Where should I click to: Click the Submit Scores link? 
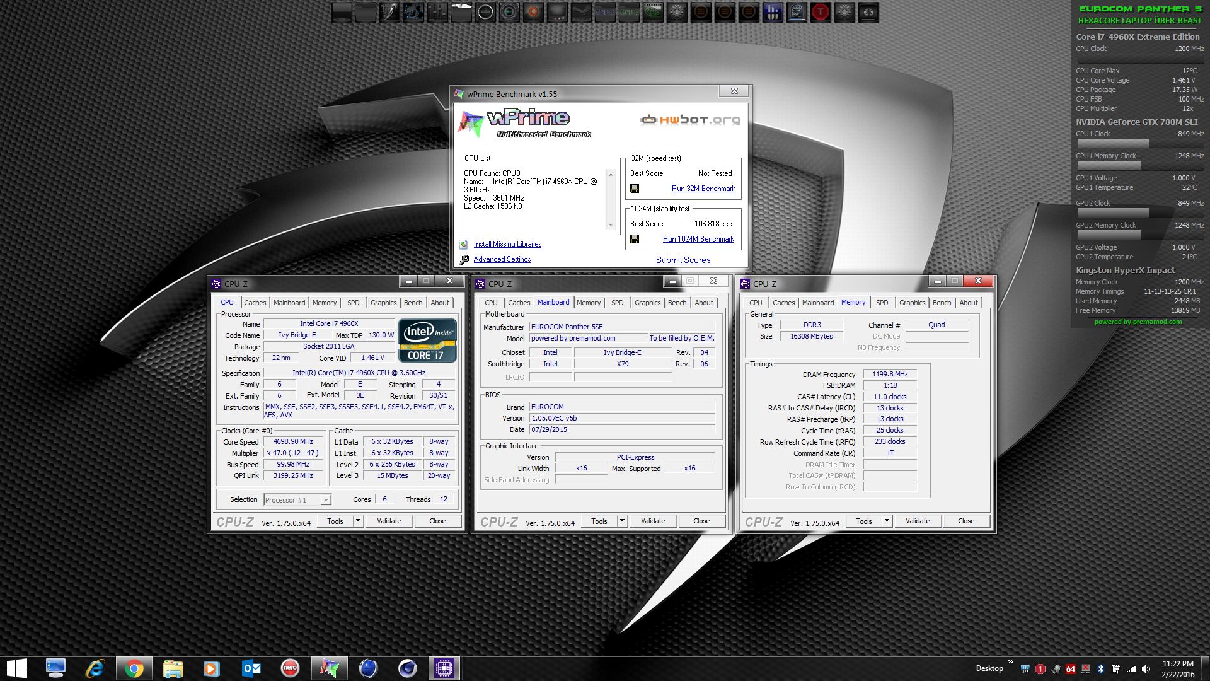(x=683, y=260)
